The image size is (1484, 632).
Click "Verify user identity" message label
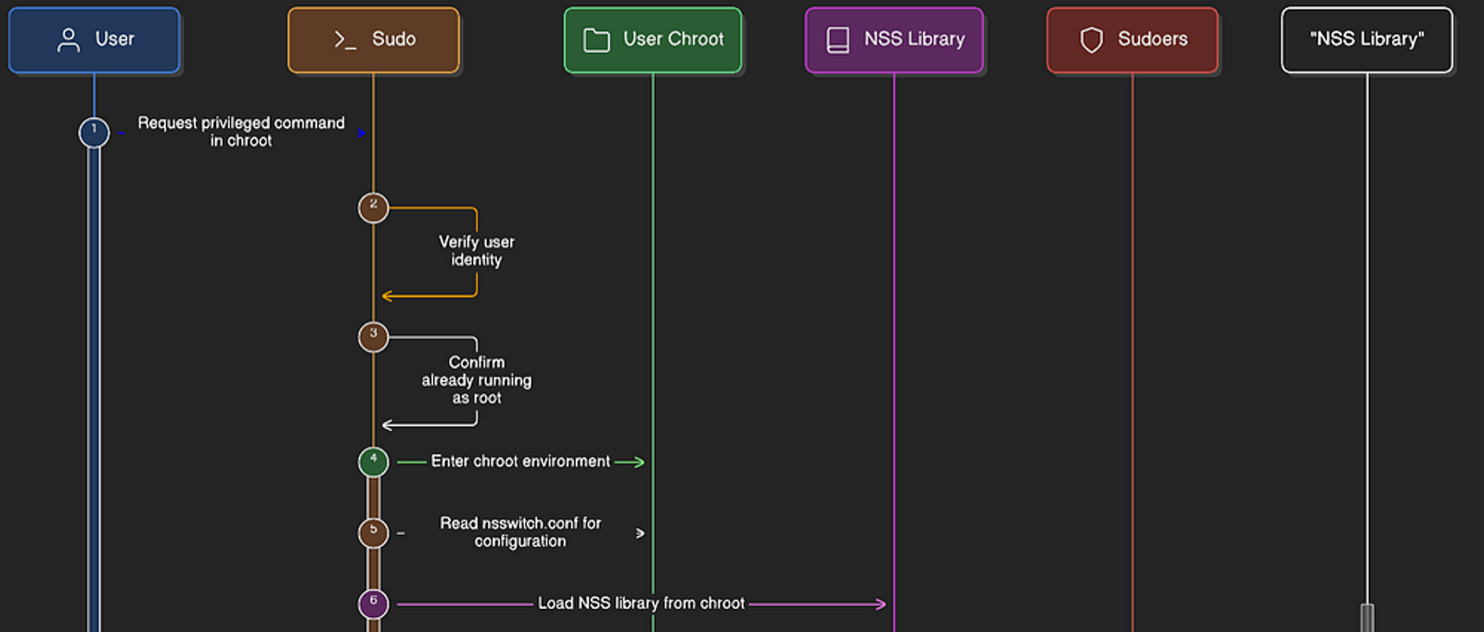pyautogui.click(x=477, y=251)
